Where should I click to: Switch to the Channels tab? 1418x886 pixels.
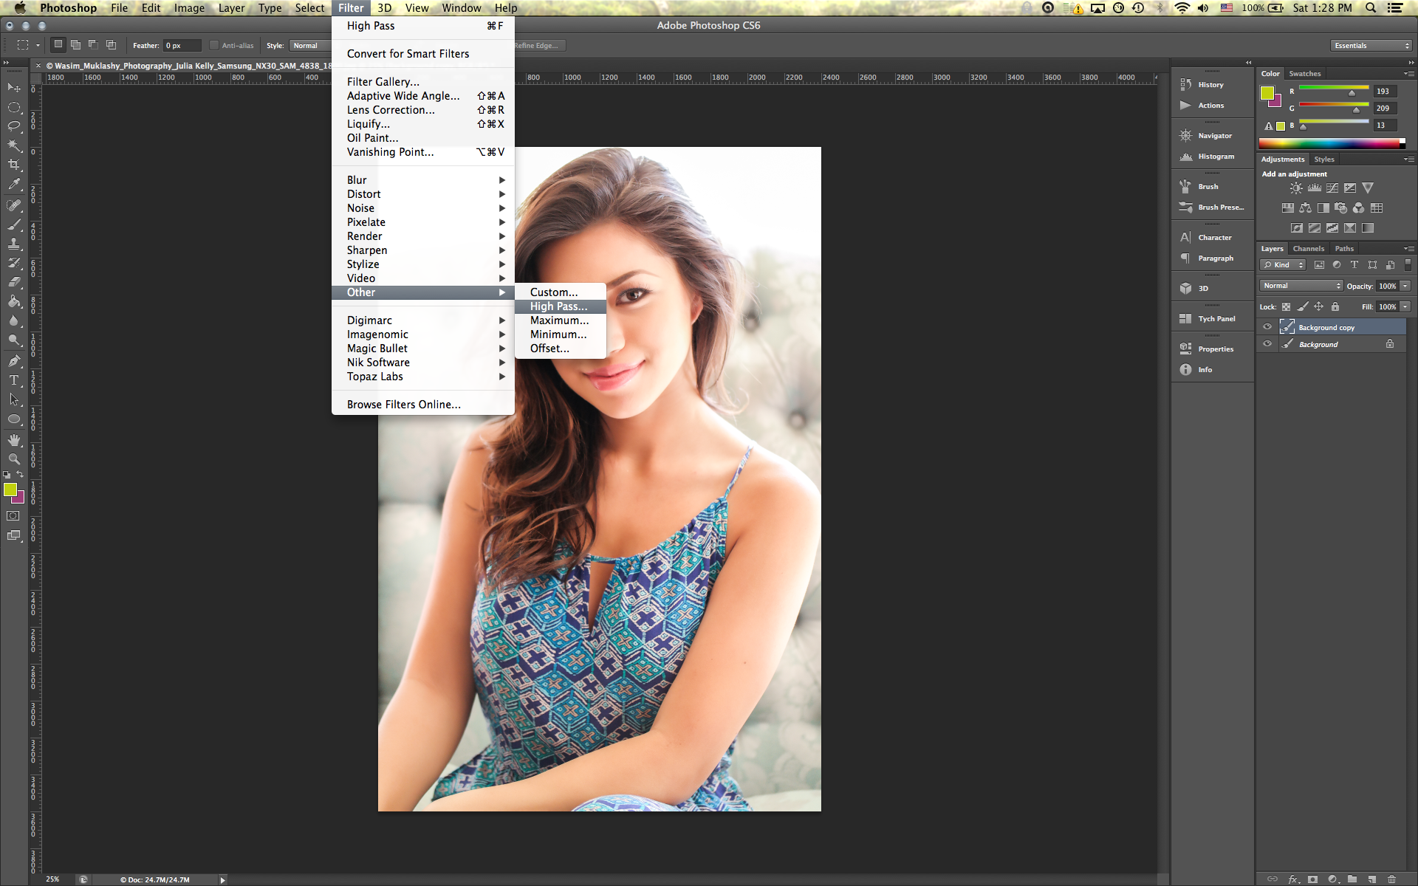point(1308,249)
